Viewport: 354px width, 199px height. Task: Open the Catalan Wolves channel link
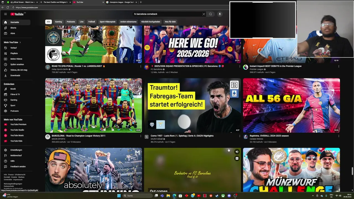[257, 139]
